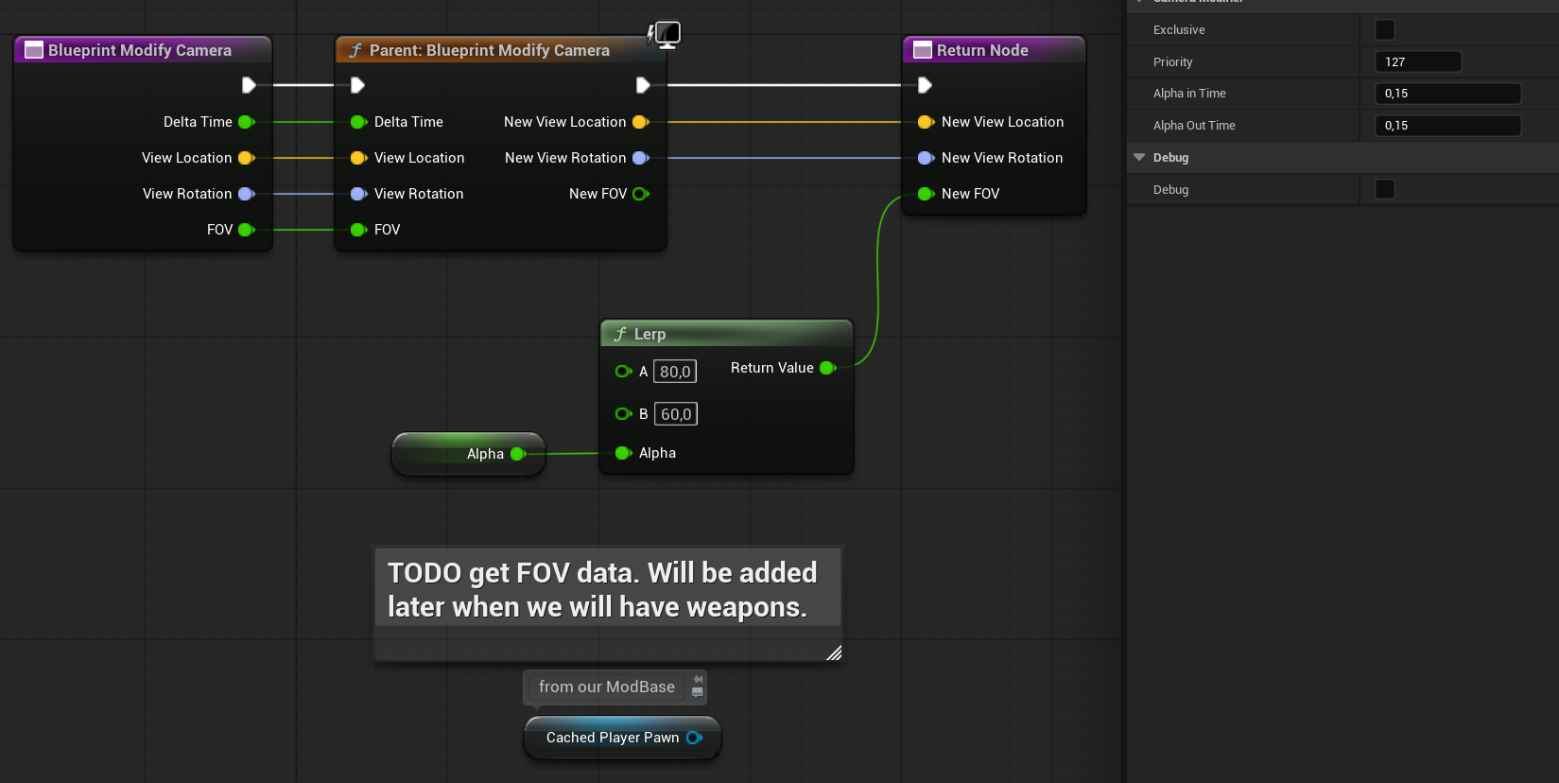Click the Alpha in Time value field

tap(1446, 94)
